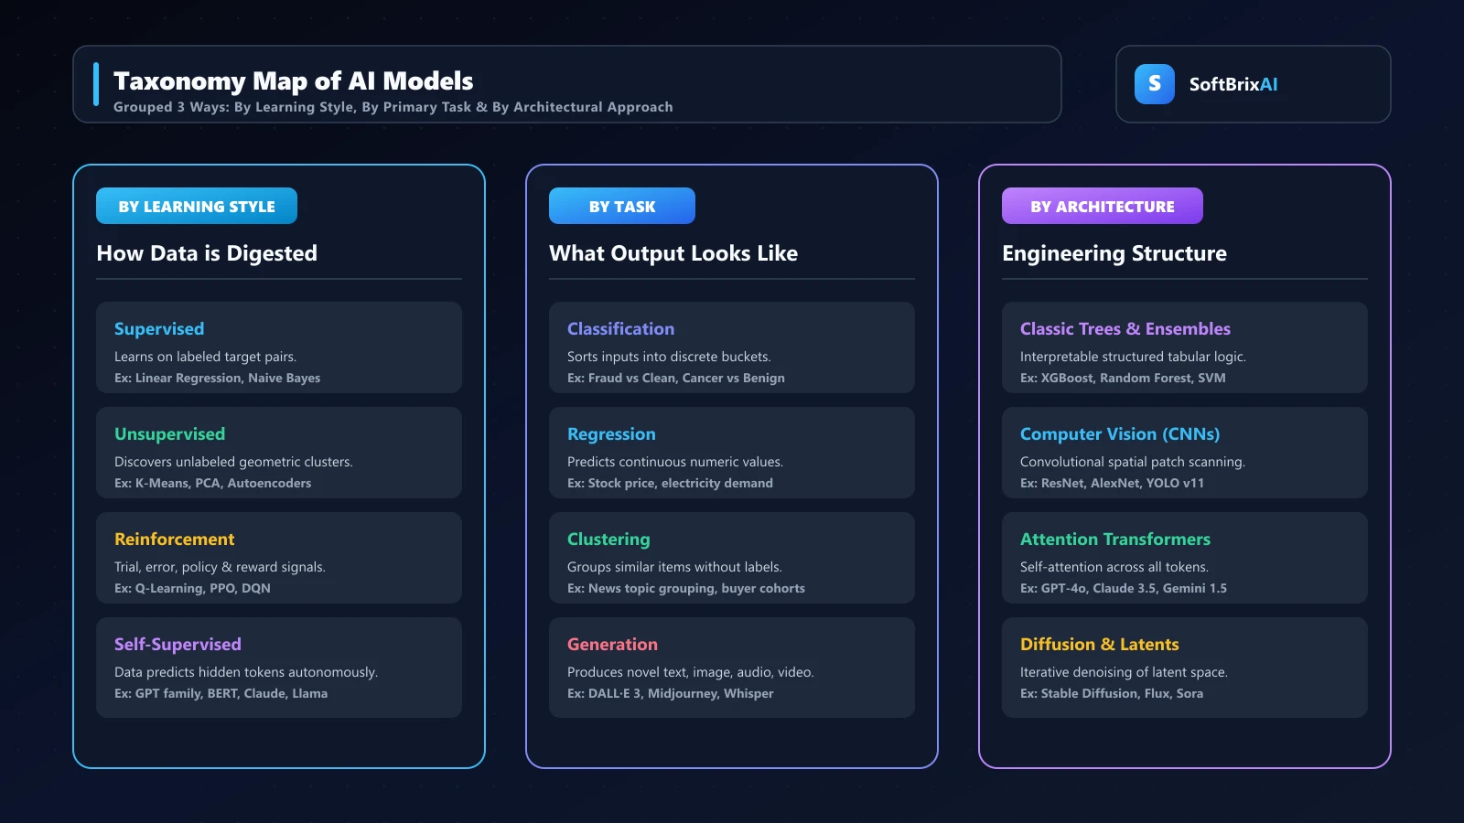The width and height of the screenshot is (1464, 823).
Task: Open the Unsupervised card title
Action: (169, 434)
